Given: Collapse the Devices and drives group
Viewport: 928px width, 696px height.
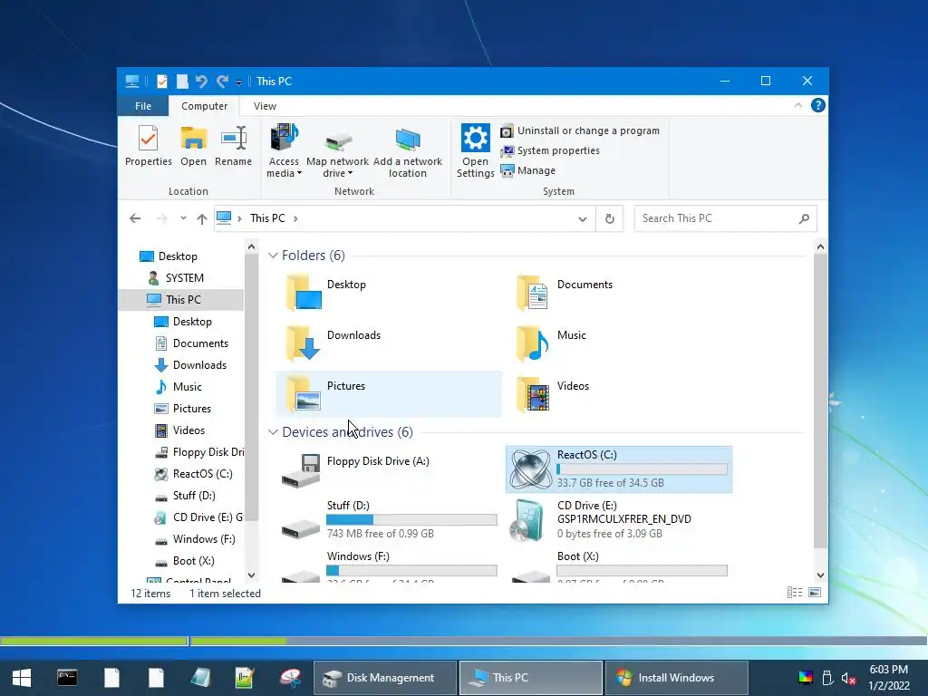Looking at the screenshot, I should [x=273, y=432].
